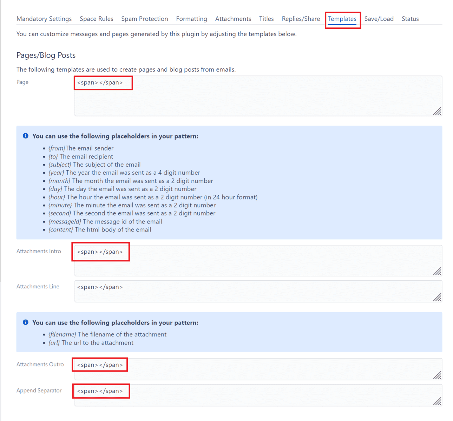Click info icon above the {filename} placeholder list

click(26, 322)
